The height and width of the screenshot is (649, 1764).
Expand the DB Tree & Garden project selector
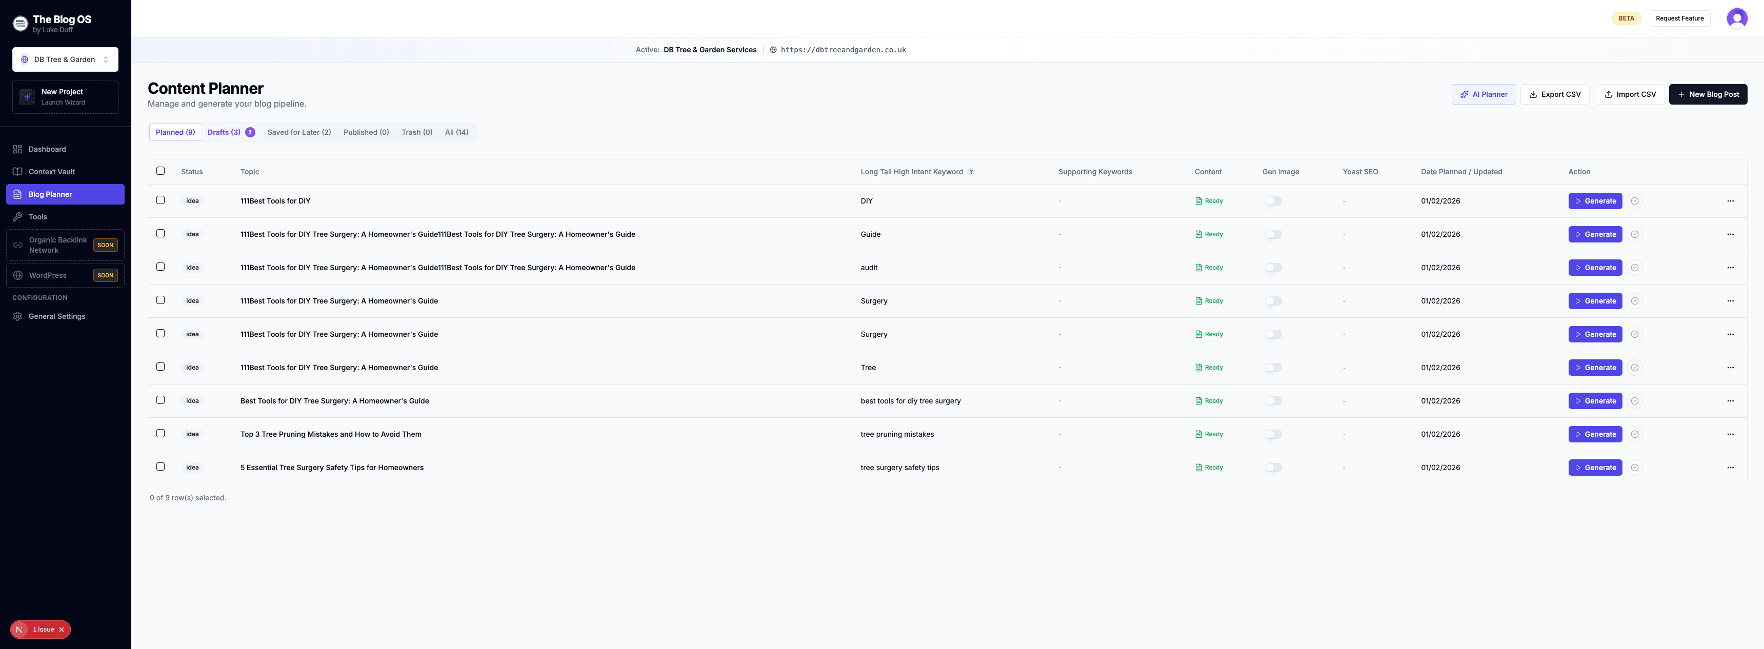[65, 59]
